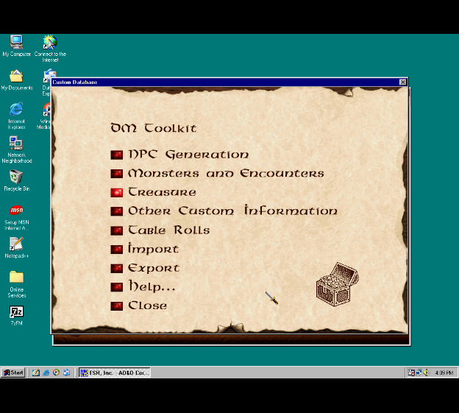Screen dimensions: 459x413
Task: Select Other Custom Information entry
Action: point(232,211)
